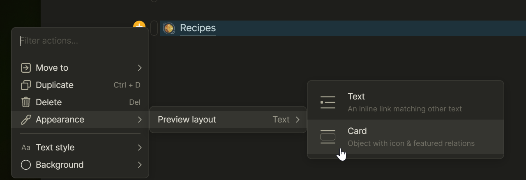
Task: Click the Duplicate icon
Action: pos(25,85)
